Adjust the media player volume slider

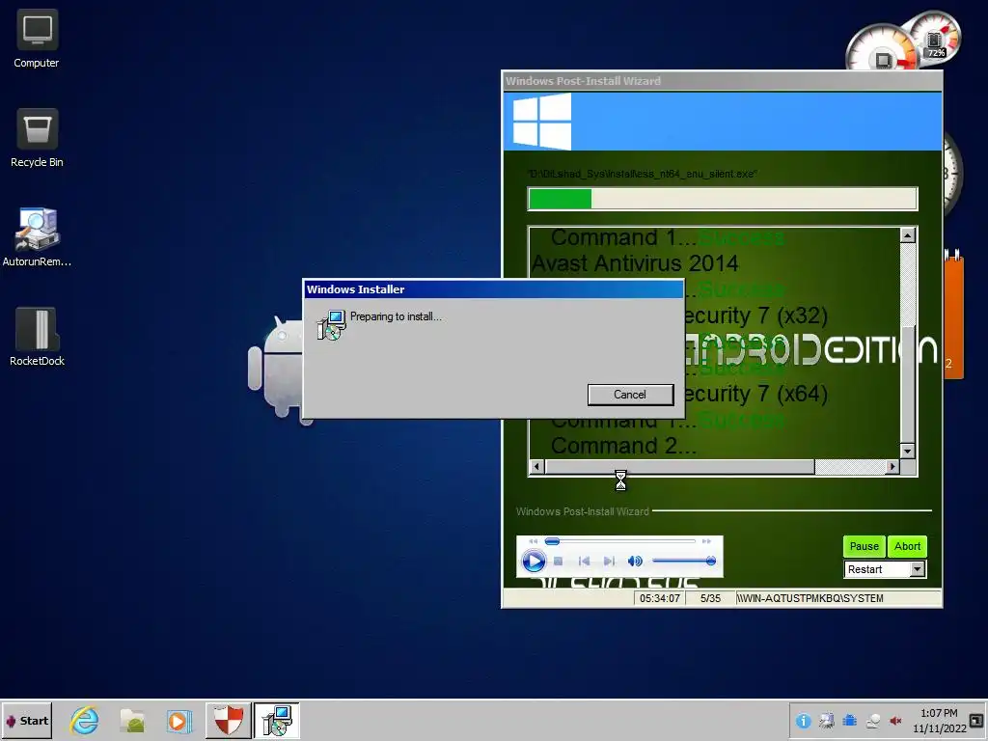pyautogui.click(x=684, y=561)
